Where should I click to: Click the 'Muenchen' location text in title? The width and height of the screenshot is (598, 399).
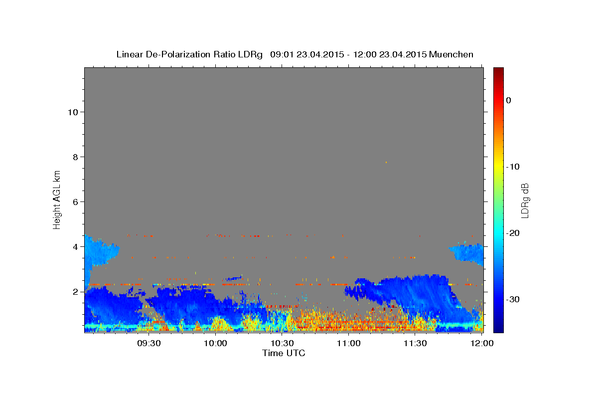click(451, 54)
